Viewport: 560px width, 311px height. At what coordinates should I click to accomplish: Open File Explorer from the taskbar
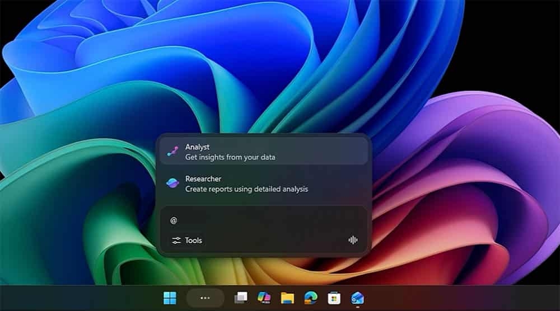coord(287,298)
